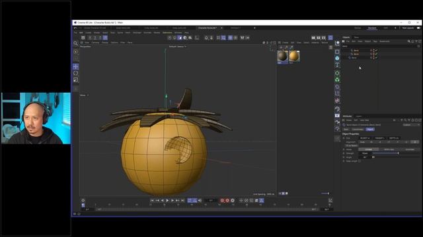The width and height of the screenshot is (423, 237).
Task: Select Unlimited bend mode
Action: point(410,149)
